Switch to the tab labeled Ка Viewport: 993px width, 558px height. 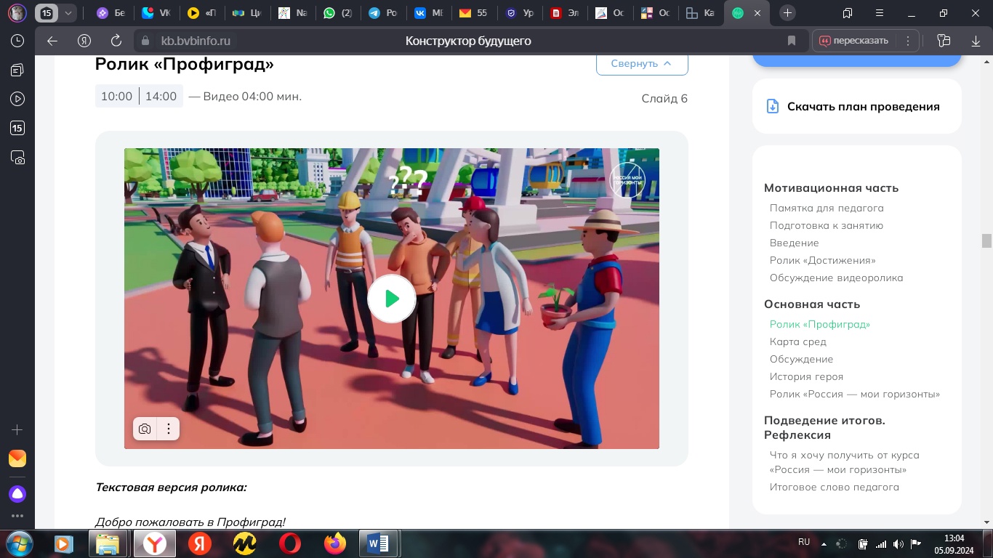coord(701,13)
